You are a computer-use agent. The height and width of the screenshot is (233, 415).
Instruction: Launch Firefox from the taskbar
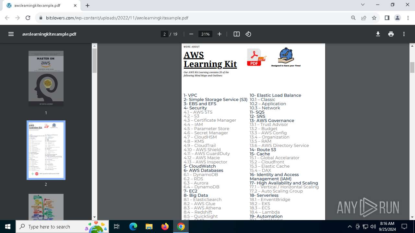[165, 227]
